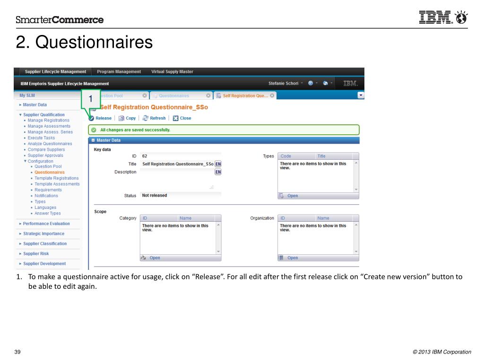
Task: Open Manage Registrations link
Action: [x=49, y=121]
